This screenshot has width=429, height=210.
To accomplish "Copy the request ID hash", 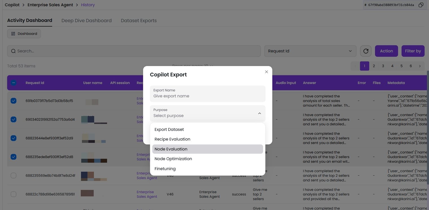I will tap(421, 5).
